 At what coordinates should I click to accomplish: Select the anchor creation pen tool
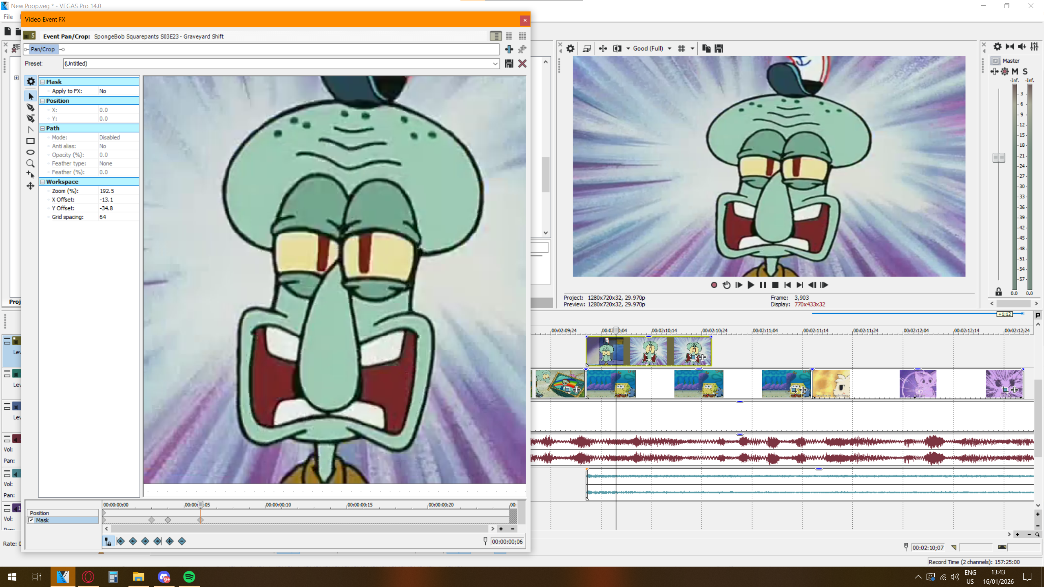[x=31, y=107]
